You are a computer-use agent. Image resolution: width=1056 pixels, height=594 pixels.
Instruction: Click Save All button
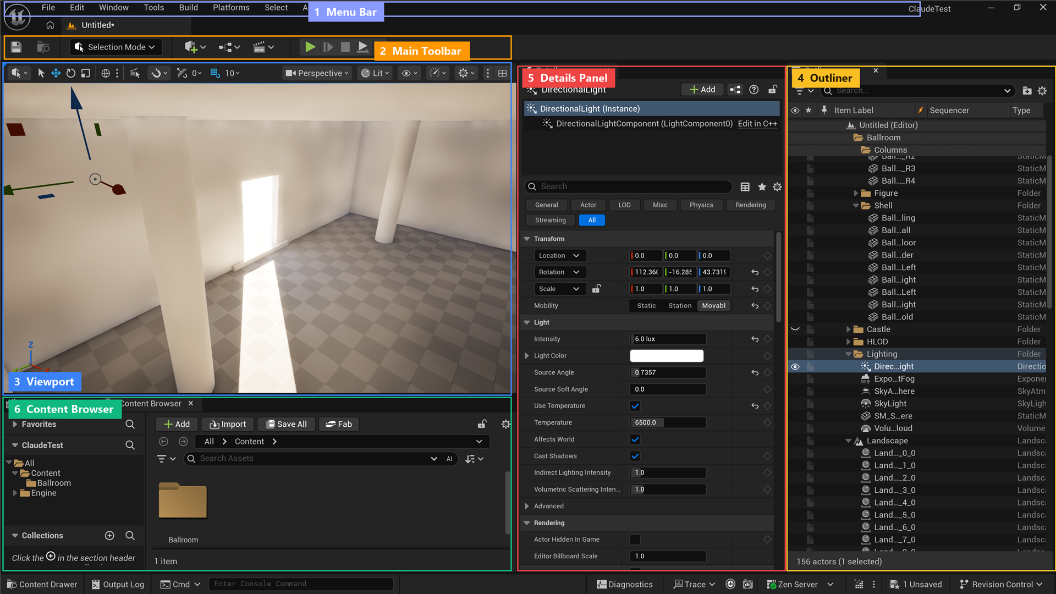tap(287, 424)
